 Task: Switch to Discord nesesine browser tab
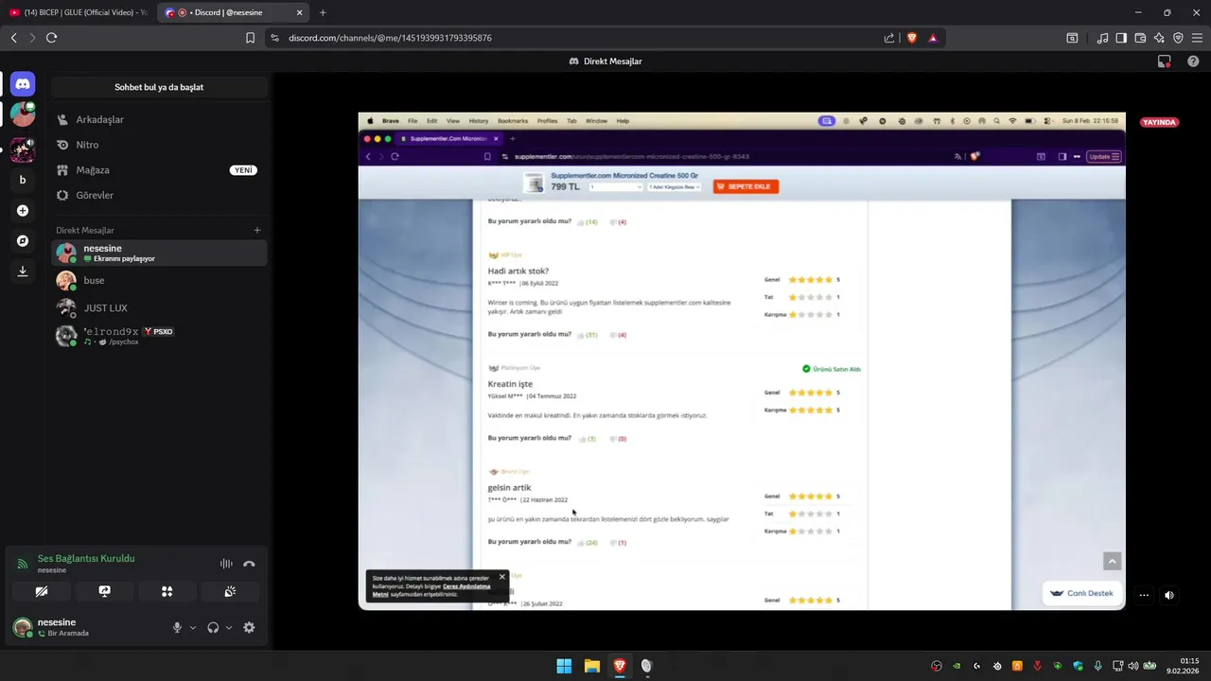click(x=234, y=12)
